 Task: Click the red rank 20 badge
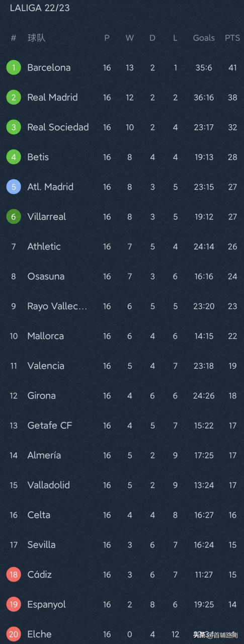[x=14, y=634]
